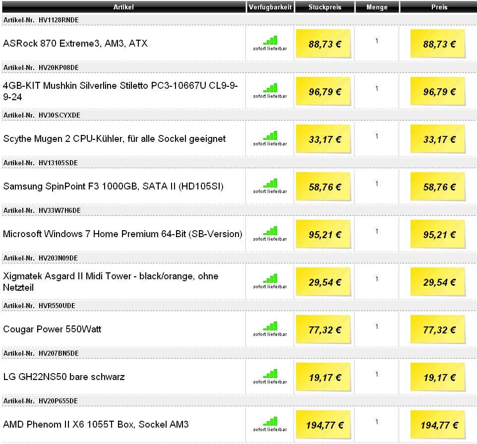Click the Stückpreis column header
This screenshot has width=477, height=444.
325,7
